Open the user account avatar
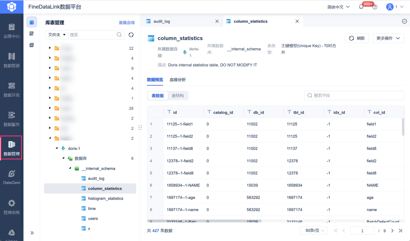The width and height of the screenshot is (410, 241). click(389, 7)
